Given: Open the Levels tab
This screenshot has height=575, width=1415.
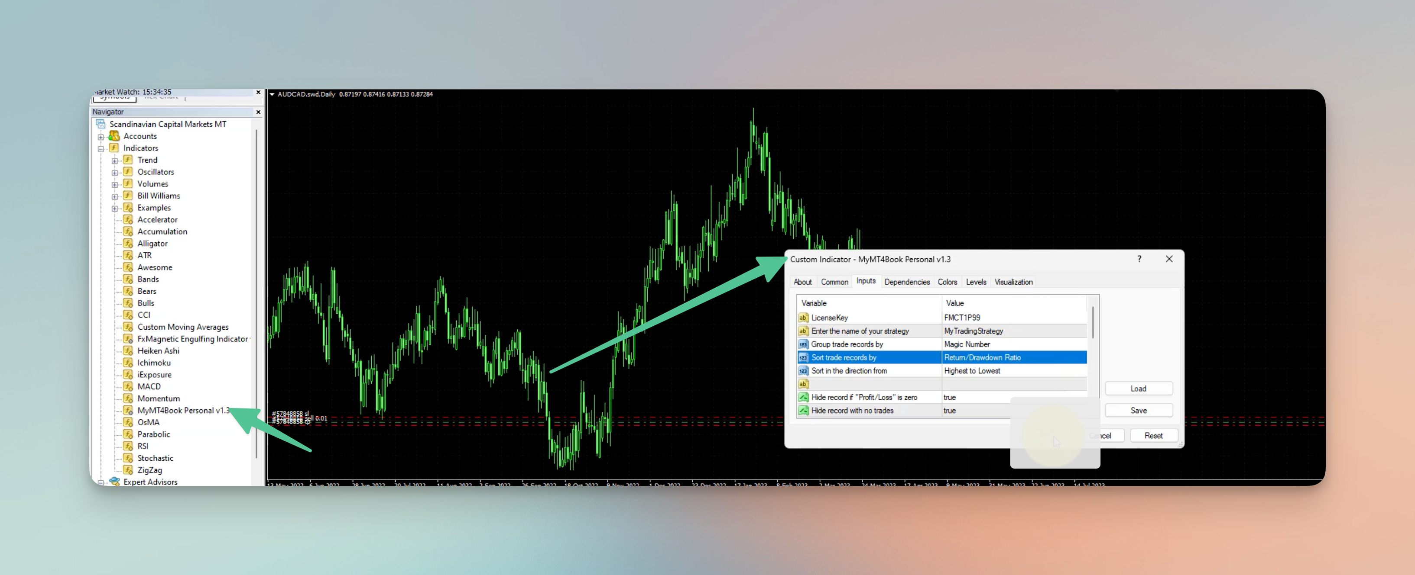Looking at the screenshot, I should tap(976, 282).
